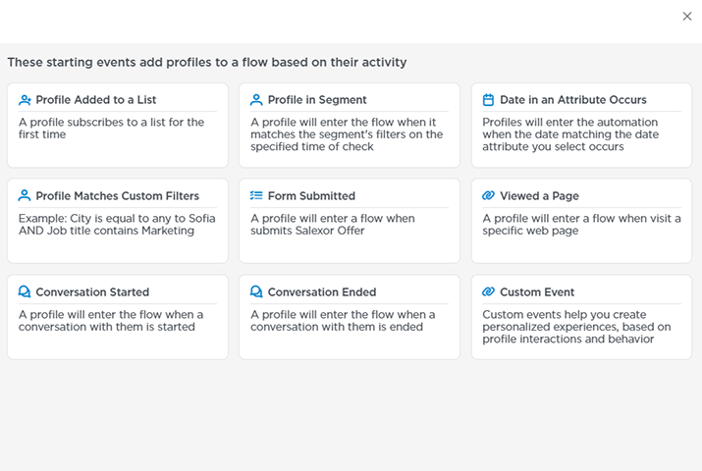
Task: Click the Conversation Ended chat icon
Action: (x=256, y=291)
